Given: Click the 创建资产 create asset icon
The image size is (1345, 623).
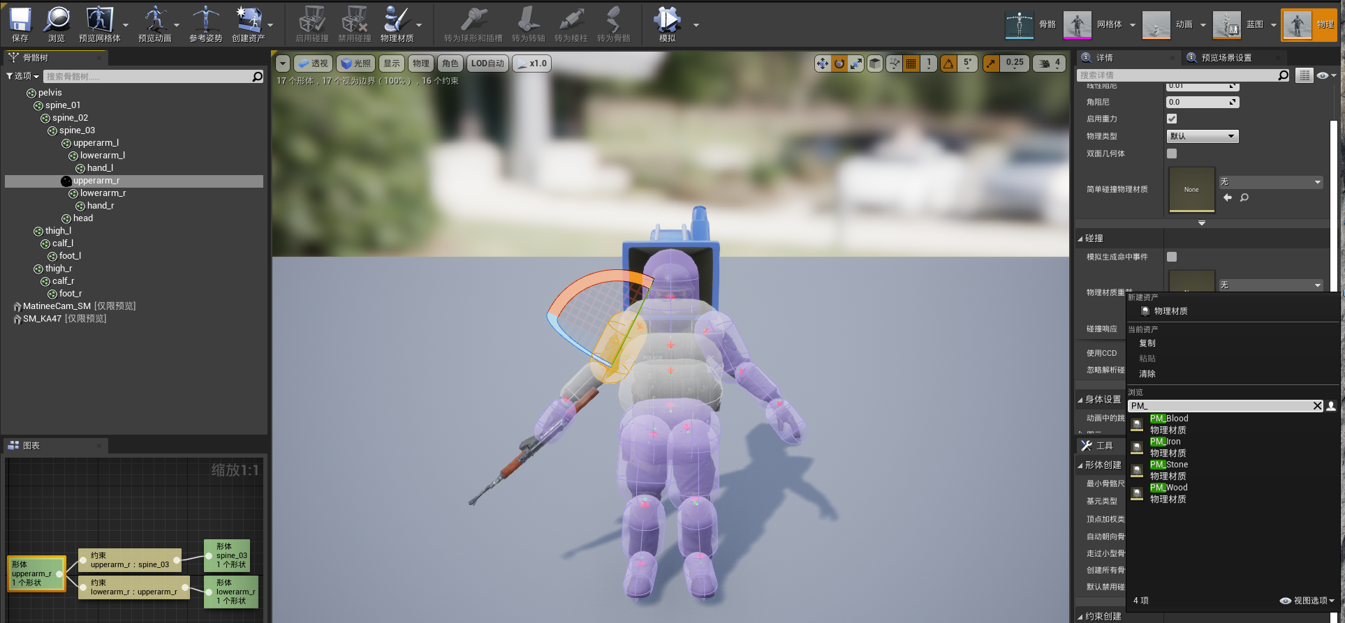Looking at the screenshot, I should pos(248,20).
